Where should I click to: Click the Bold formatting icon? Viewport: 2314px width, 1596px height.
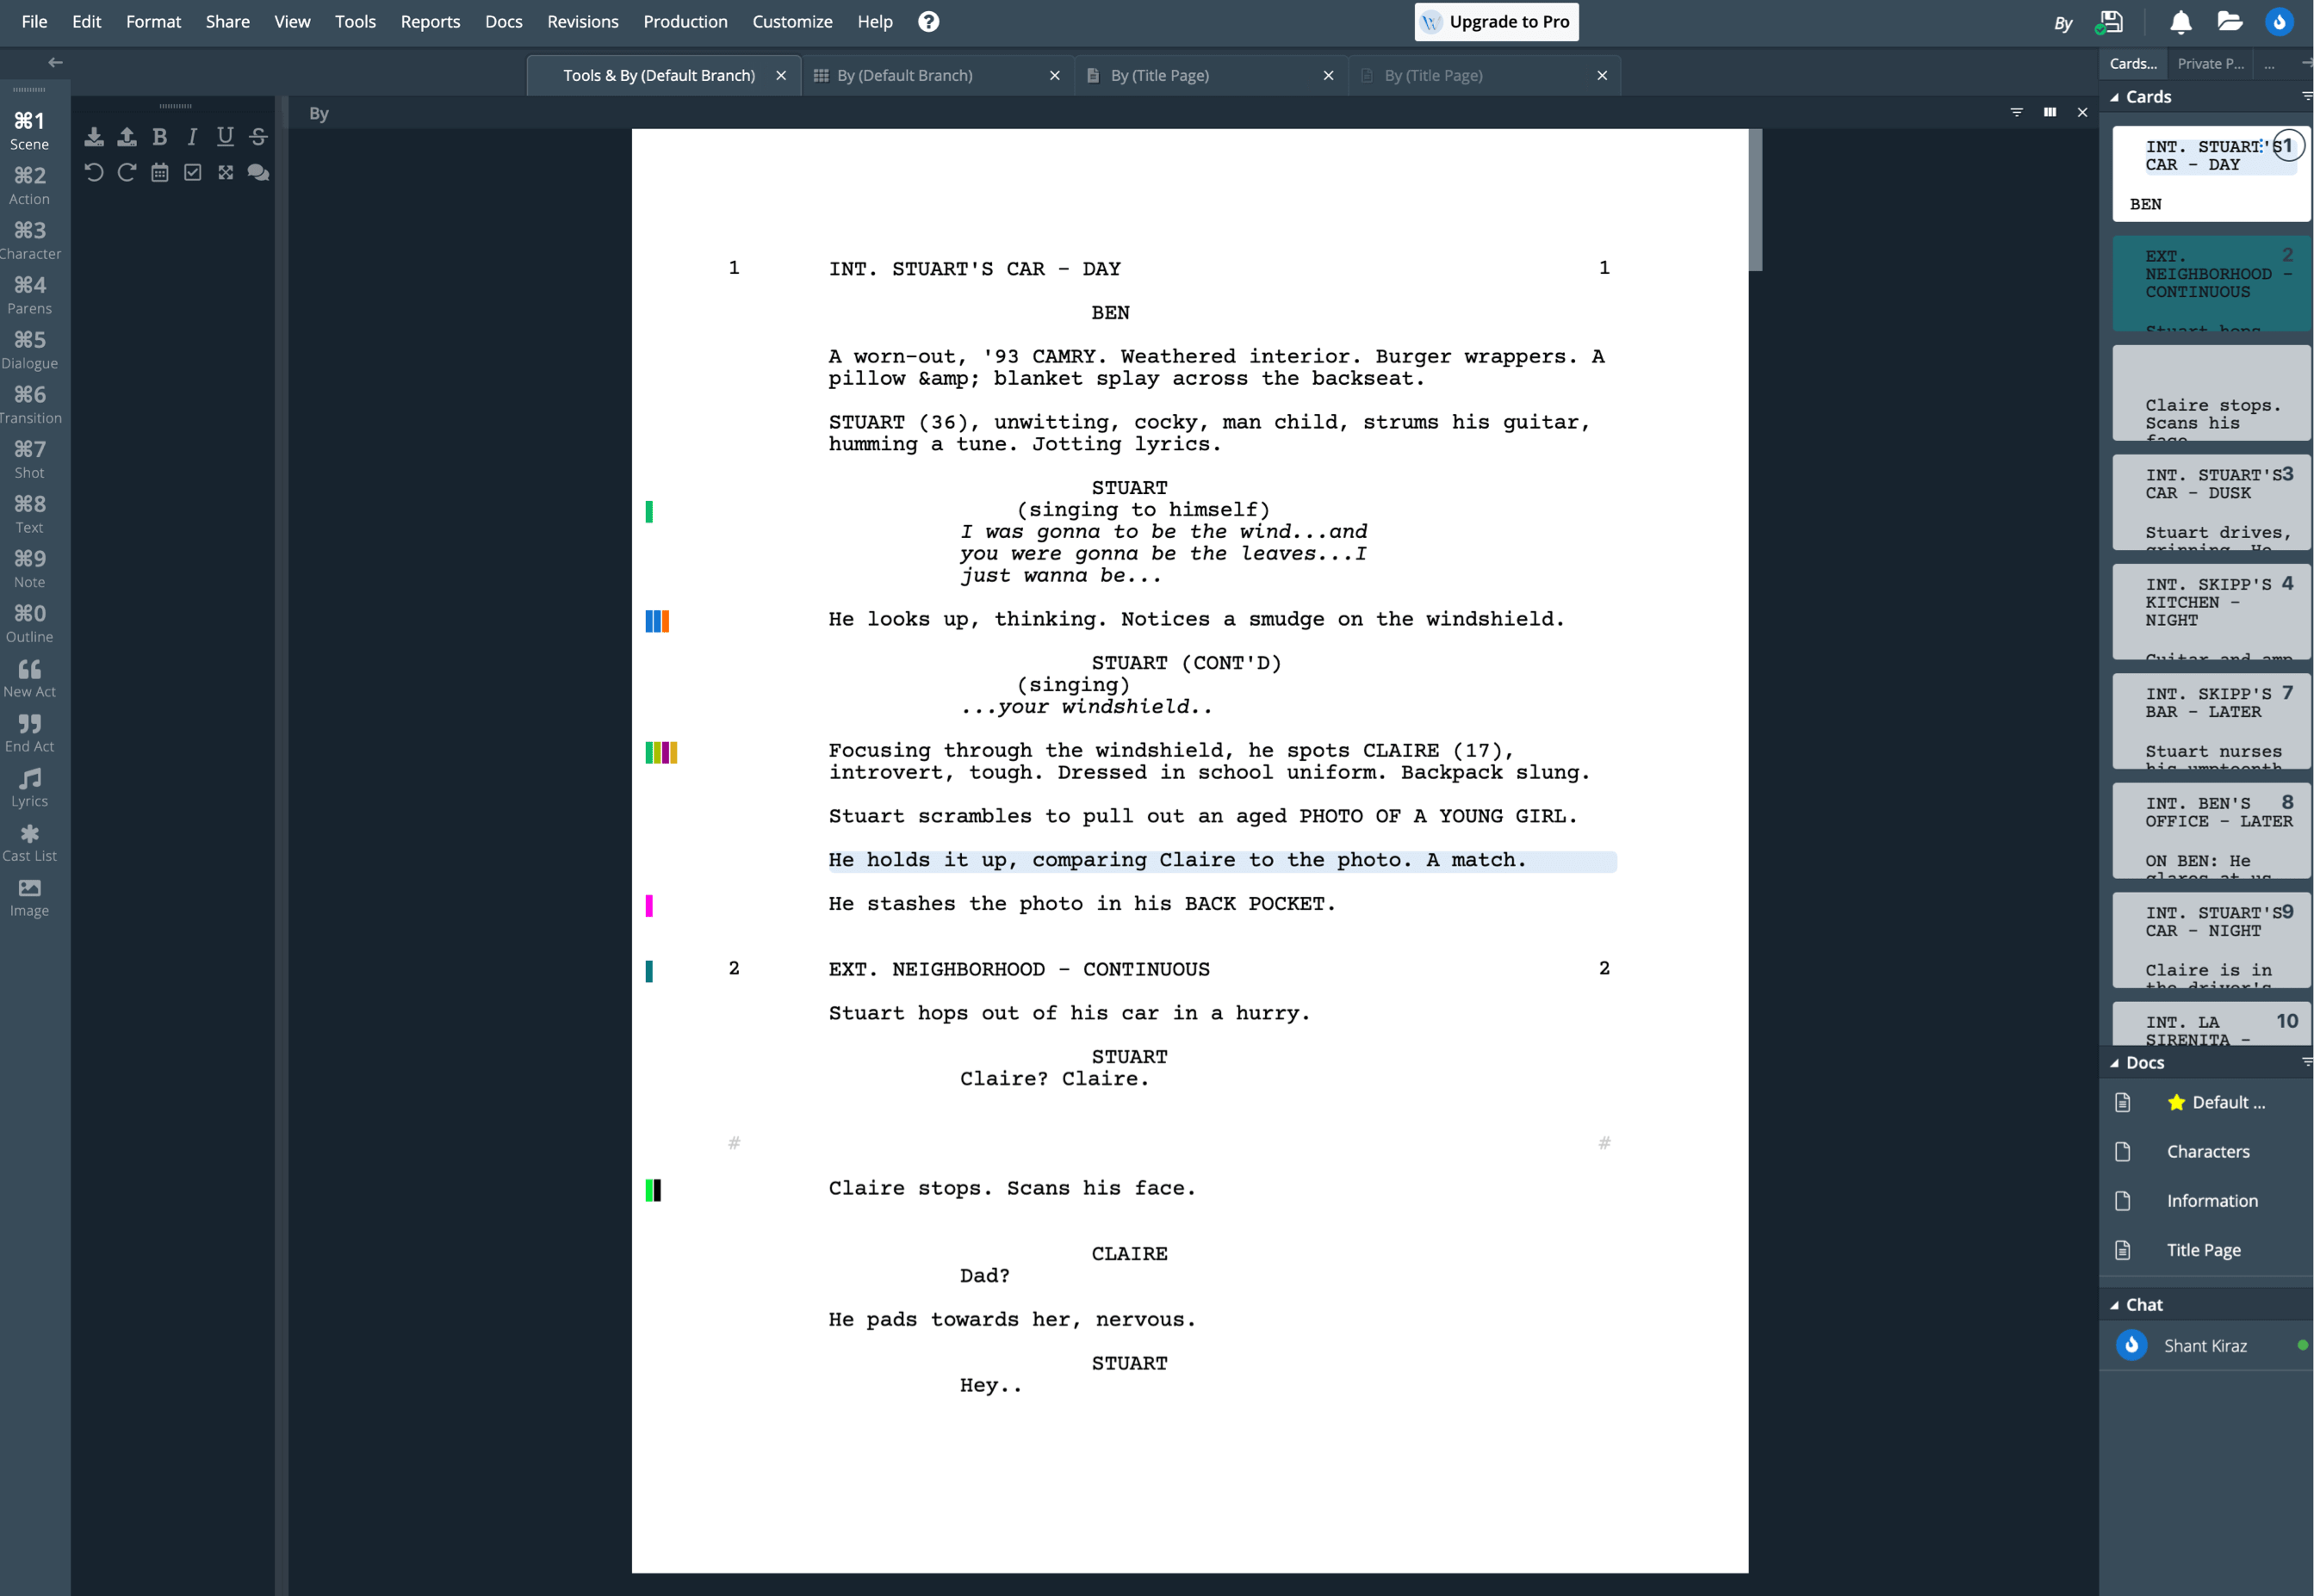click(160, 137)
